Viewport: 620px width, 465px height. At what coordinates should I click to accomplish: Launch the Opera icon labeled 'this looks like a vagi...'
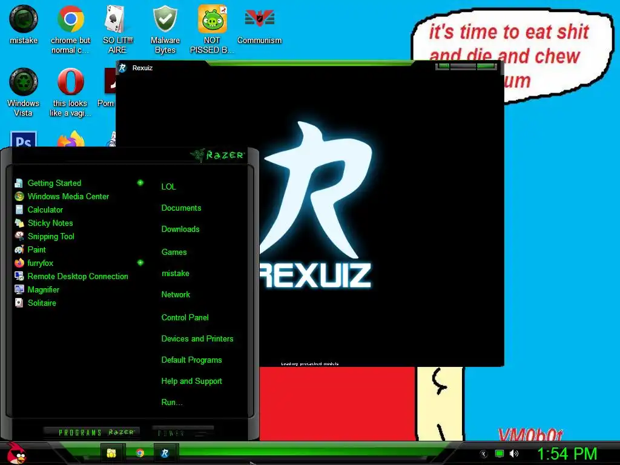coord(70,93)
